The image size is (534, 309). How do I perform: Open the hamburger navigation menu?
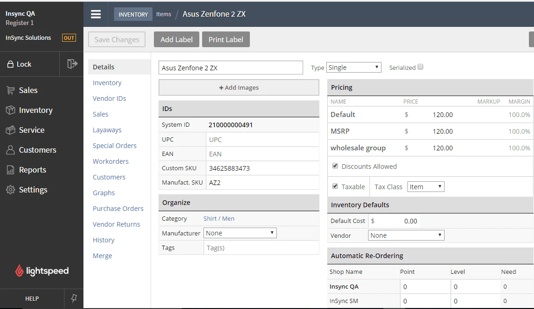(x=96, y=14)
